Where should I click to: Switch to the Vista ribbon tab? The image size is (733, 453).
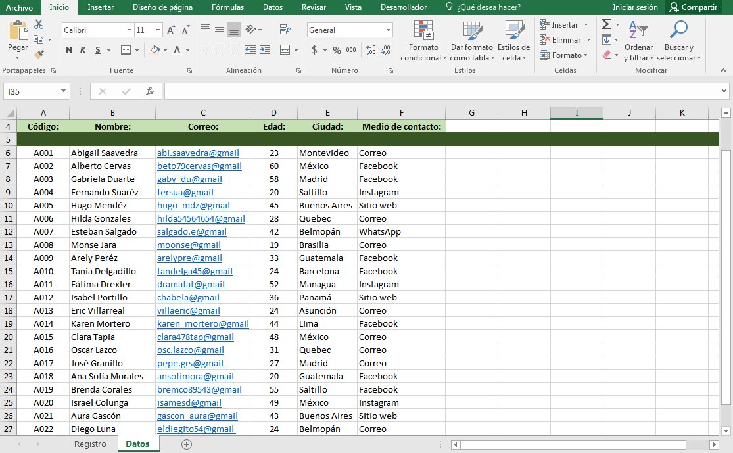(x=353, y=7)
